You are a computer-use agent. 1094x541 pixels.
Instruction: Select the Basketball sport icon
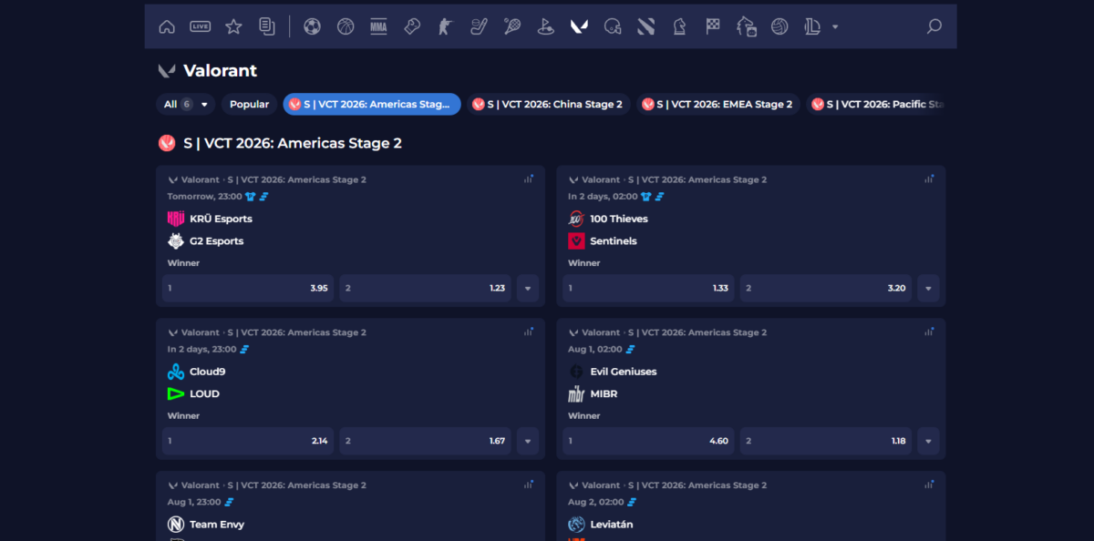346,26
